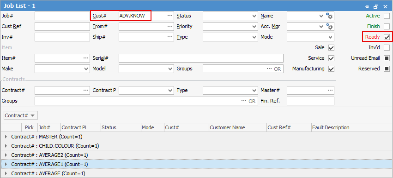Image resolution: width=393 pixels, height=178 pixels.
Task: Click the Item# lookup ellipsis button
Action: click(x=86, y=58)
